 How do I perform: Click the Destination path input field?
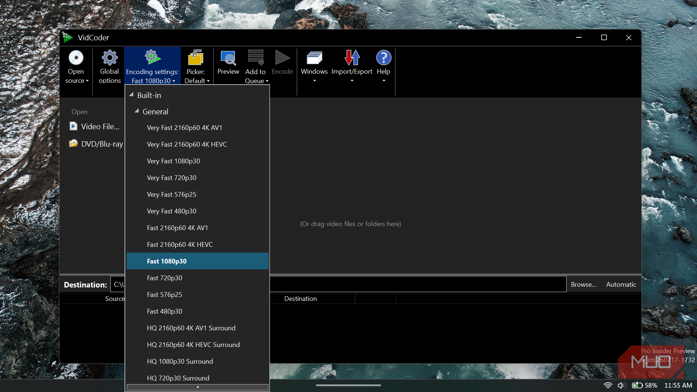point(338,284)
